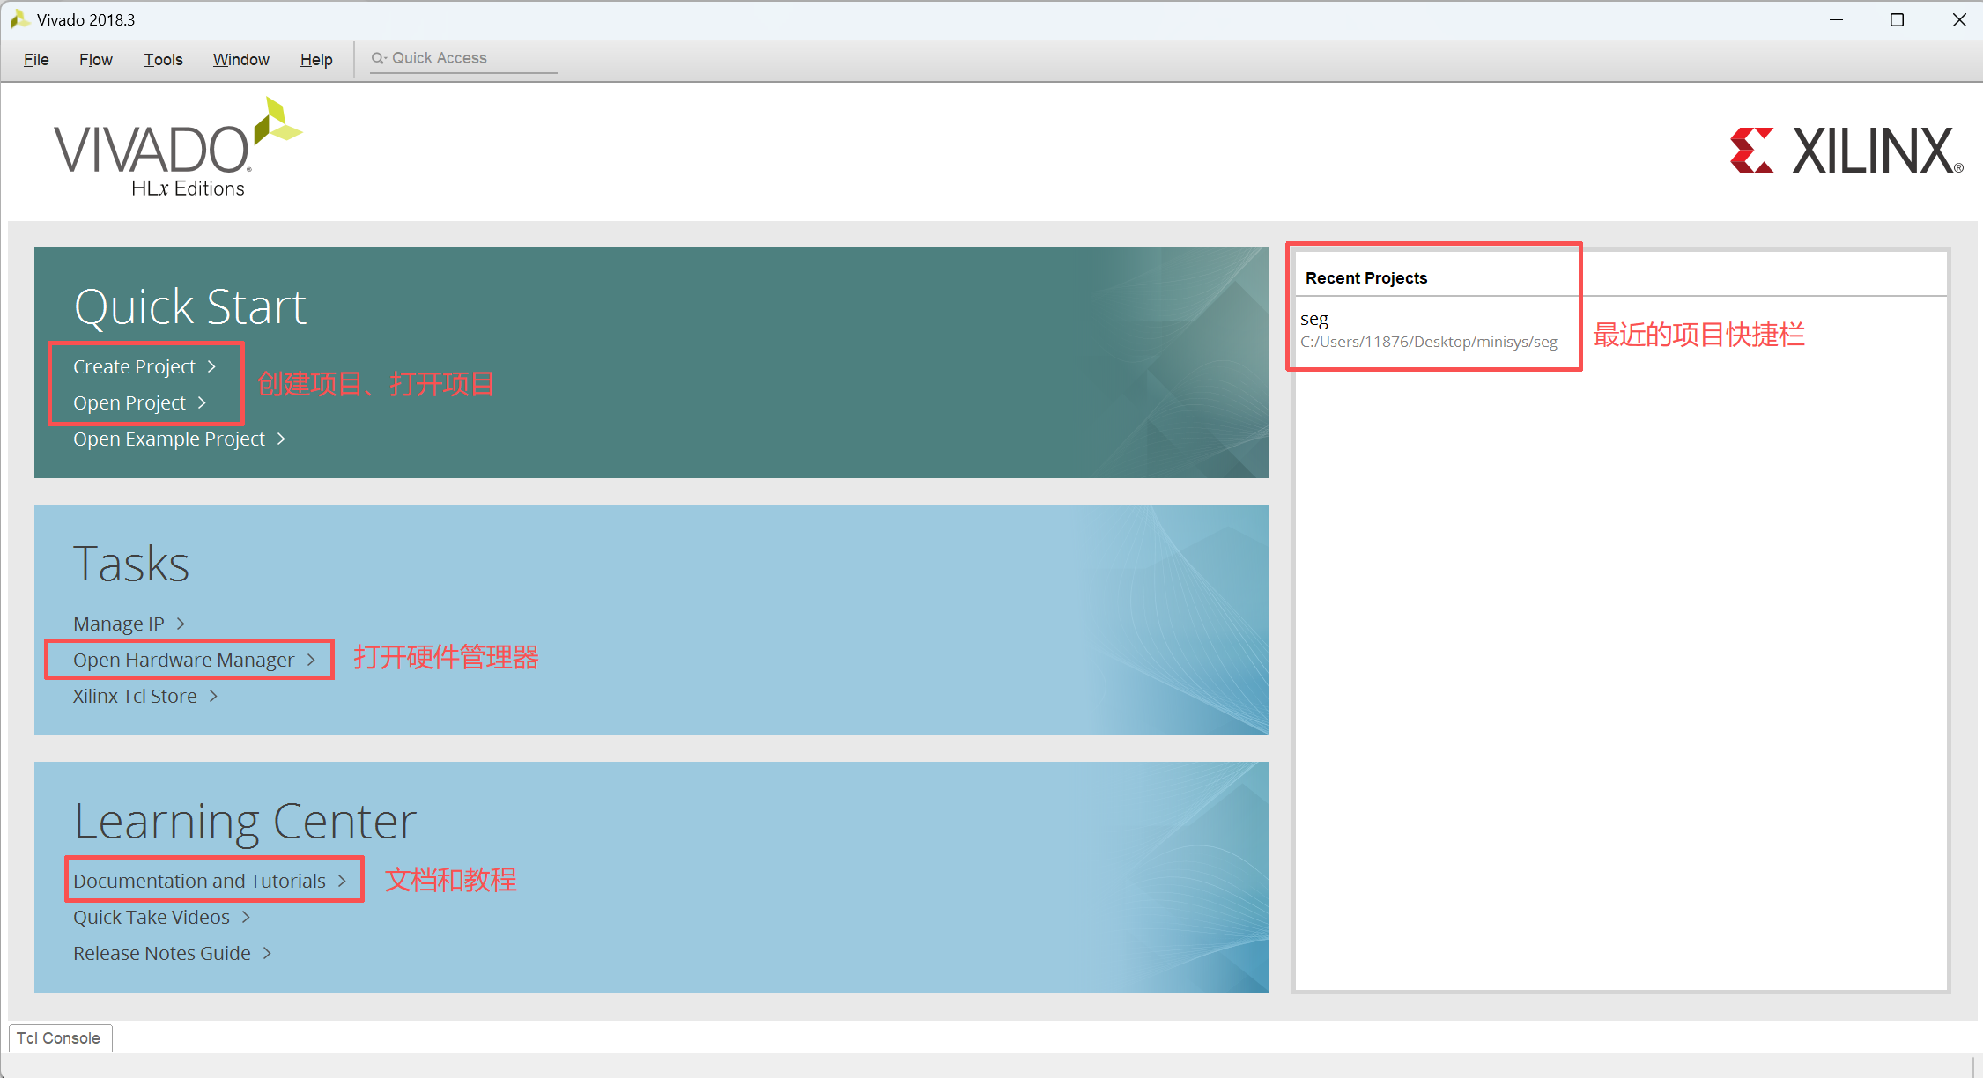Click the Quick Access search magnifier icon
Screen dimensions: 1983x1078
(378, 58)
